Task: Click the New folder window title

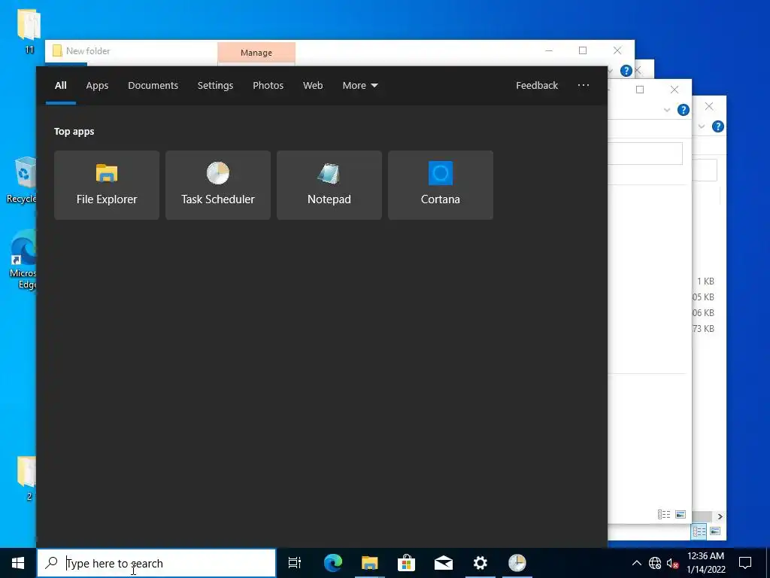Action: click(x=88, y=50)
